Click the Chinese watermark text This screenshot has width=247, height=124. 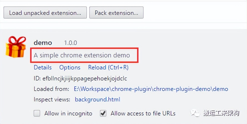point(221,113)
